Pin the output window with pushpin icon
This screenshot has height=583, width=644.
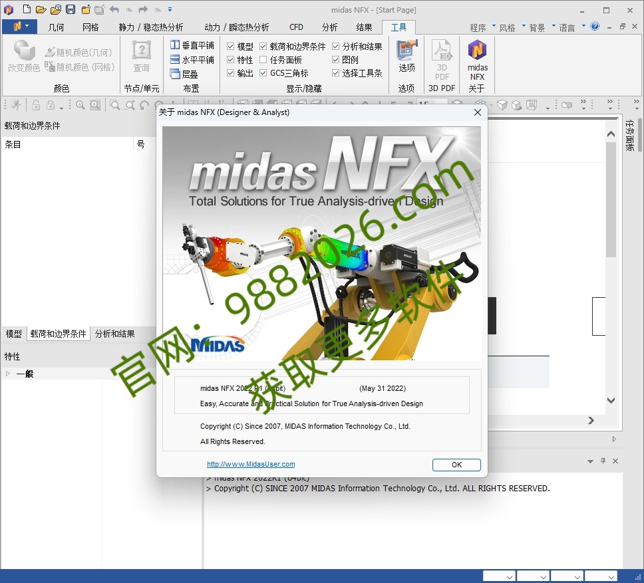[x=603, y=461]
